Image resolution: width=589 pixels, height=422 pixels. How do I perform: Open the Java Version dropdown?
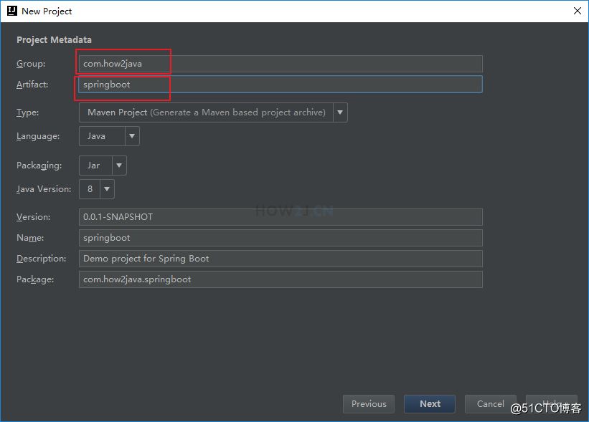click(x=97, y=189)
